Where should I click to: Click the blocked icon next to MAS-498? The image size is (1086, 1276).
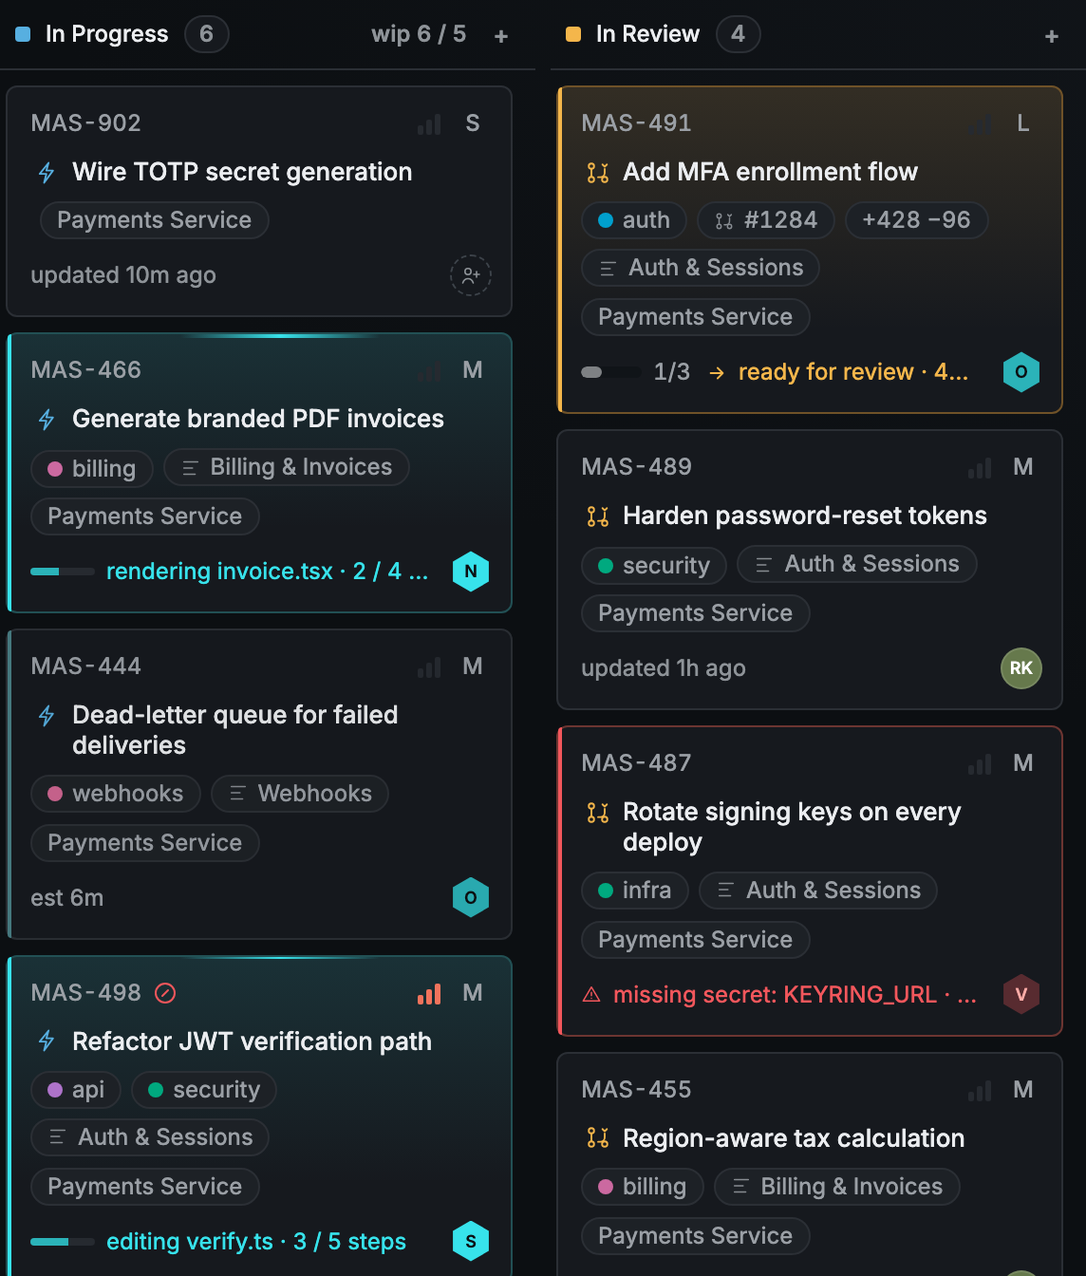165,993
